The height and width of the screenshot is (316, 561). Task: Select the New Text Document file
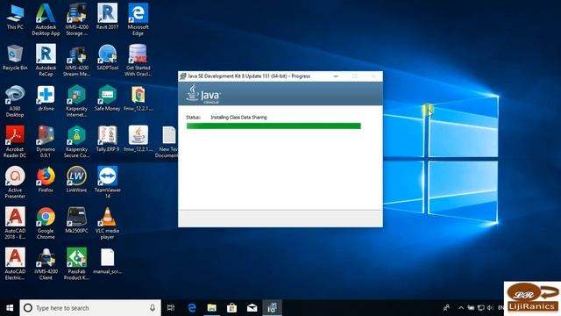168,142
